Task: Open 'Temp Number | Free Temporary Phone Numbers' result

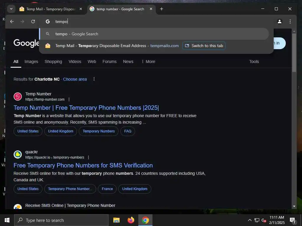Action: pyautogui.click(x=86, y=108)
